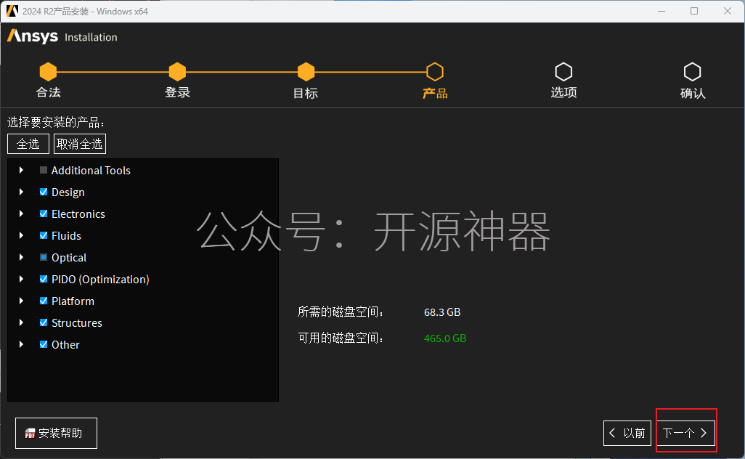Expand the Platform tree node
This screenshot has width=745, height=459.
coord(21,301)
